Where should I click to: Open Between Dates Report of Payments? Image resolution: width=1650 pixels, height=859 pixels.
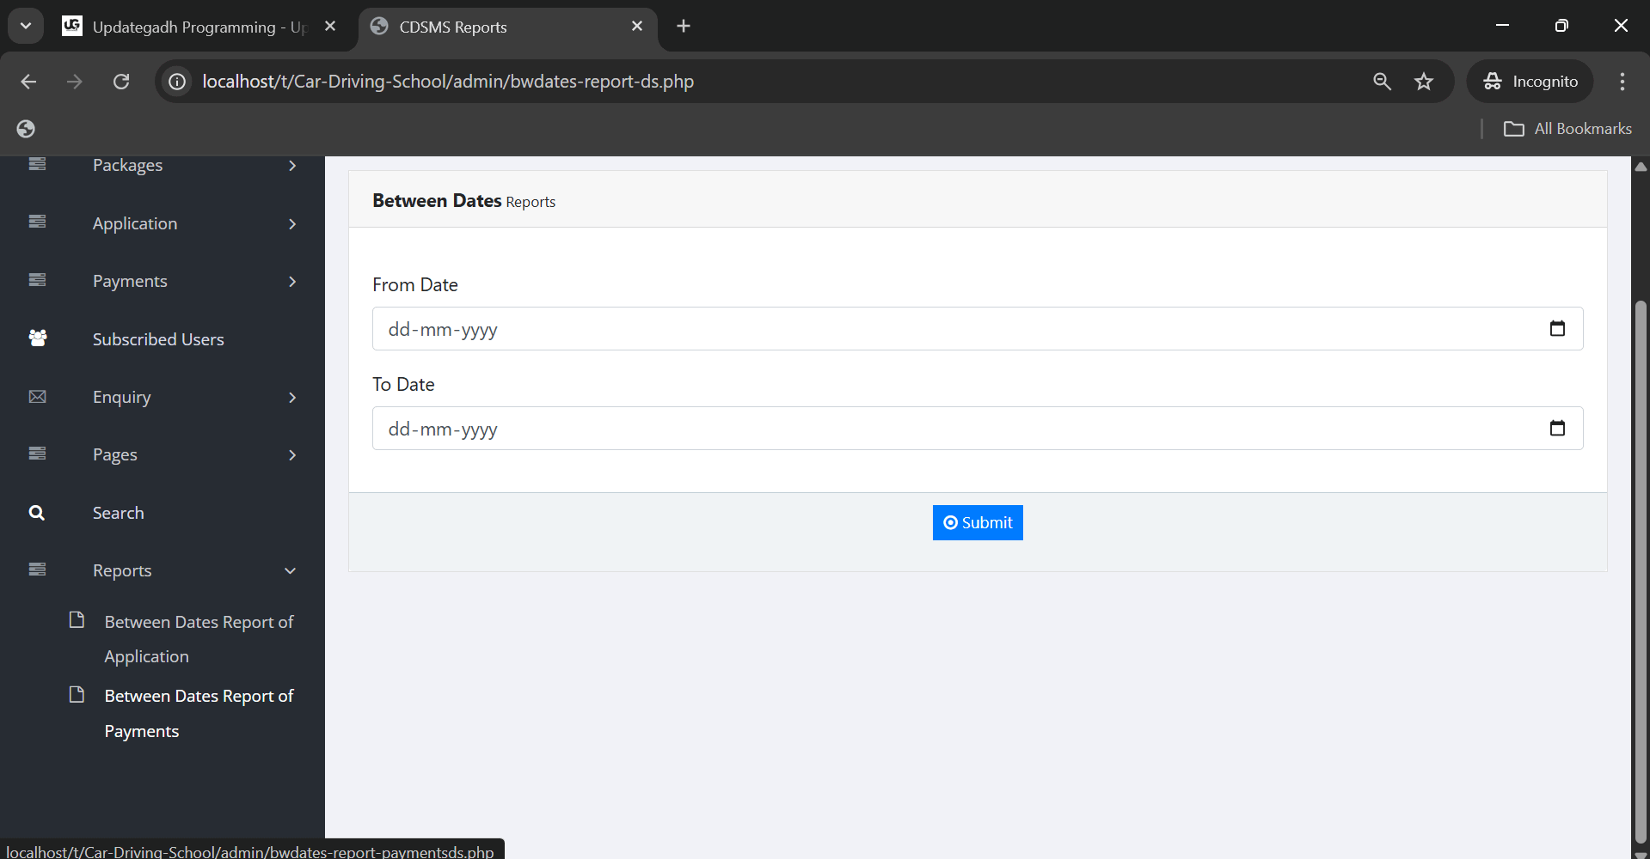coord(198,713)
